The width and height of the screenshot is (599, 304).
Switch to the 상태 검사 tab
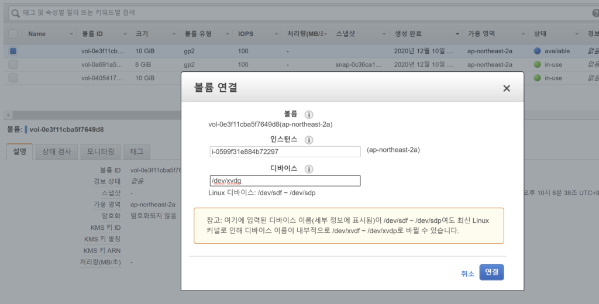tap(57, 151)
